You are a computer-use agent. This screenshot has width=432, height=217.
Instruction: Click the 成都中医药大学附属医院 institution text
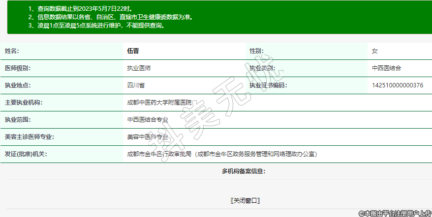(159, 103)
